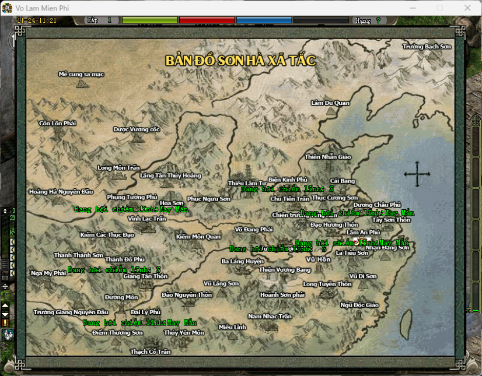The width and height of the screenshot is (482, 376).
Task: Toggle the horizontal lines list panel button
Action: [5, 265]
